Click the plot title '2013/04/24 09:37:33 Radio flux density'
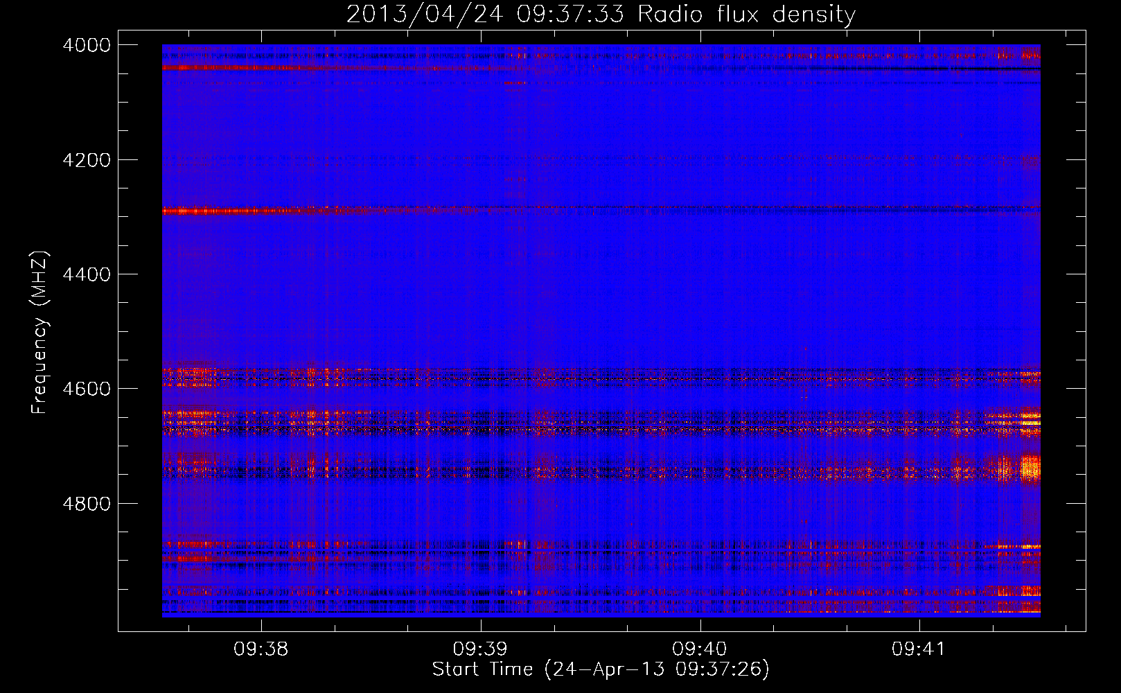Viewport: 1121px width, 693px height. 601,14
